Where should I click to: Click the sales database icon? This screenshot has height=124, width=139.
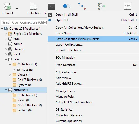point(10,59)
